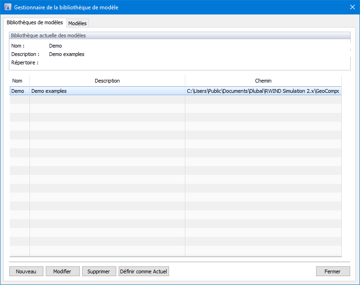Select the Bibliothèques de modèles tab
The image size is (360, 285).
point(35,22)
